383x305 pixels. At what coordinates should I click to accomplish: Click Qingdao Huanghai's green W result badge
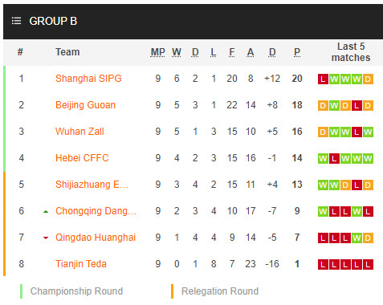coord(357,238)
